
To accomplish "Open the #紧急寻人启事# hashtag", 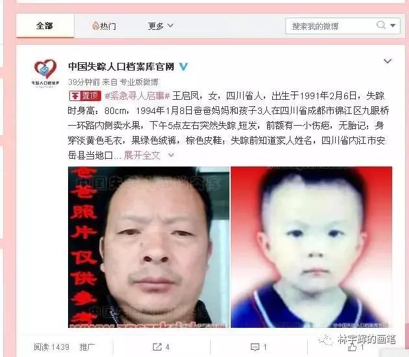I will tap(137, 96).
